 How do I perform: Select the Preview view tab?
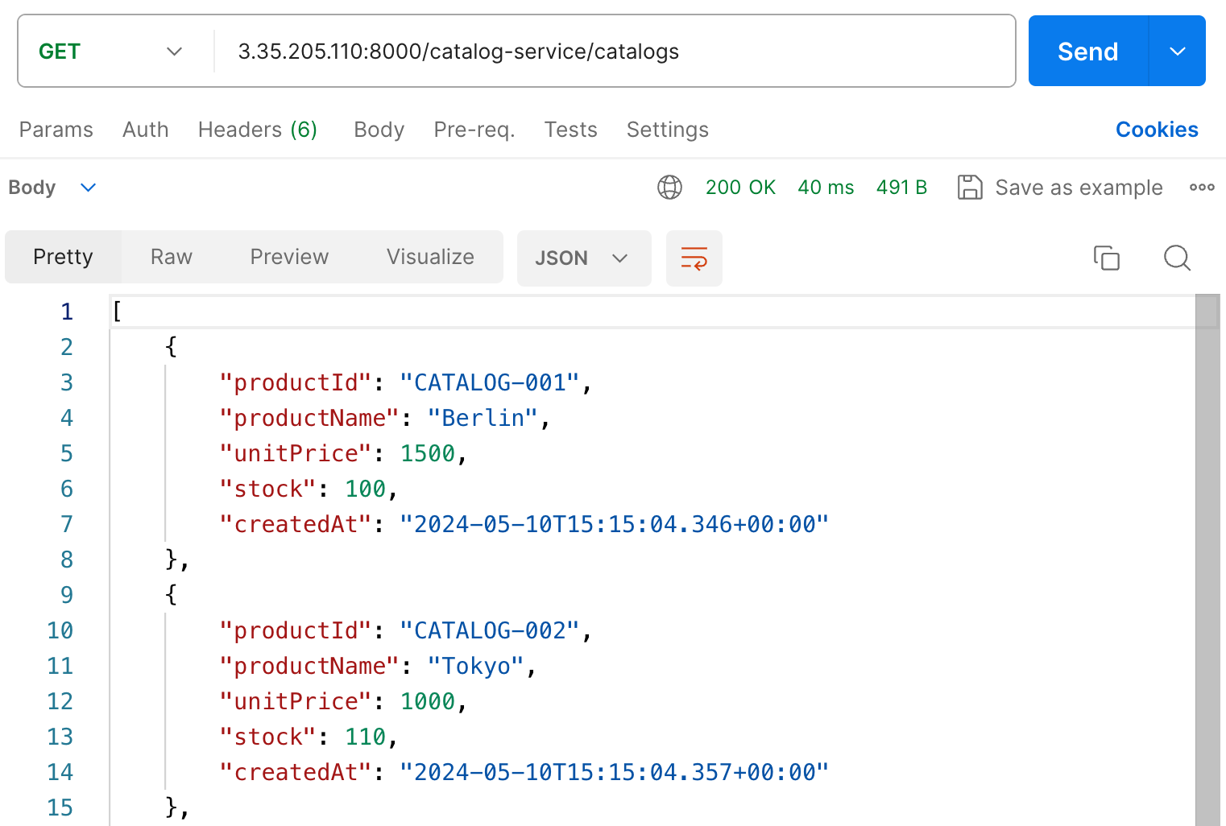pos(289,257)
